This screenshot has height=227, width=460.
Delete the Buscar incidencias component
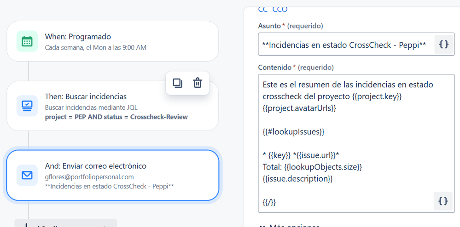pyautogui.click(x=198, y=83)
